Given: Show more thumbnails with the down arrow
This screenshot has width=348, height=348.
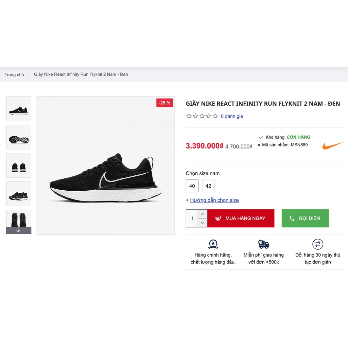Looking at the screenshot, I should 19,230.
